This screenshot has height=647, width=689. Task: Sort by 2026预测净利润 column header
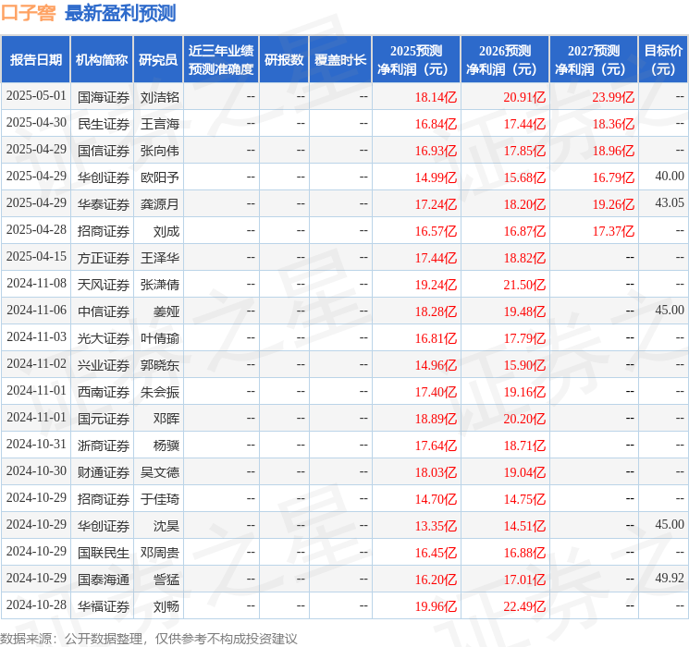pyautogui.click(x=505, y=60)
